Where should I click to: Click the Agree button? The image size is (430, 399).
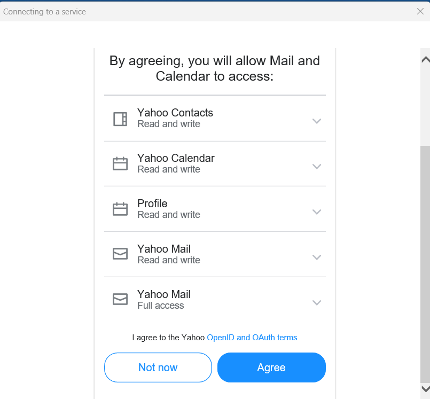coord(271,367)
